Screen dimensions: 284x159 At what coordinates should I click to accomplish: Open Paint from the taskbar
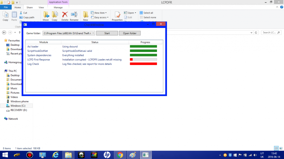[133, 155]
